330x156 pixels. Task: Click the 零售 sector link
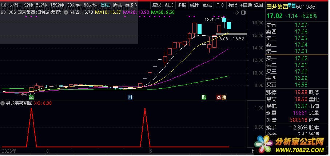291,5
